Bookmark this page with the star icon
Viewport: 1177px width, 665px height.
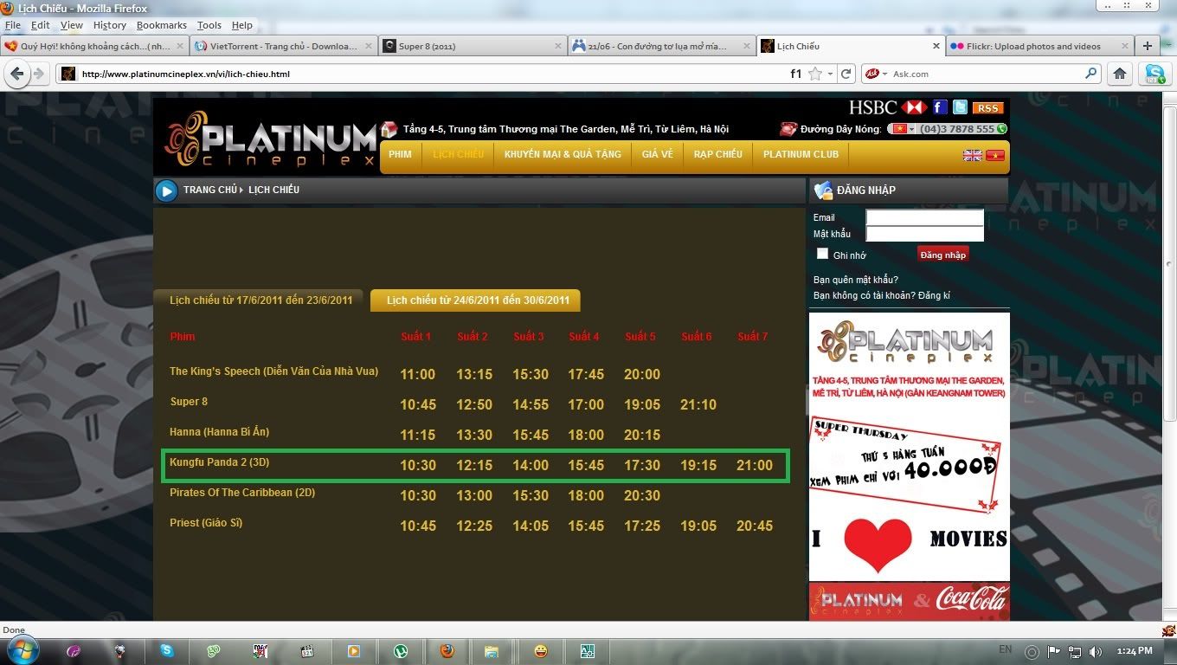click(x=814, y=74)
